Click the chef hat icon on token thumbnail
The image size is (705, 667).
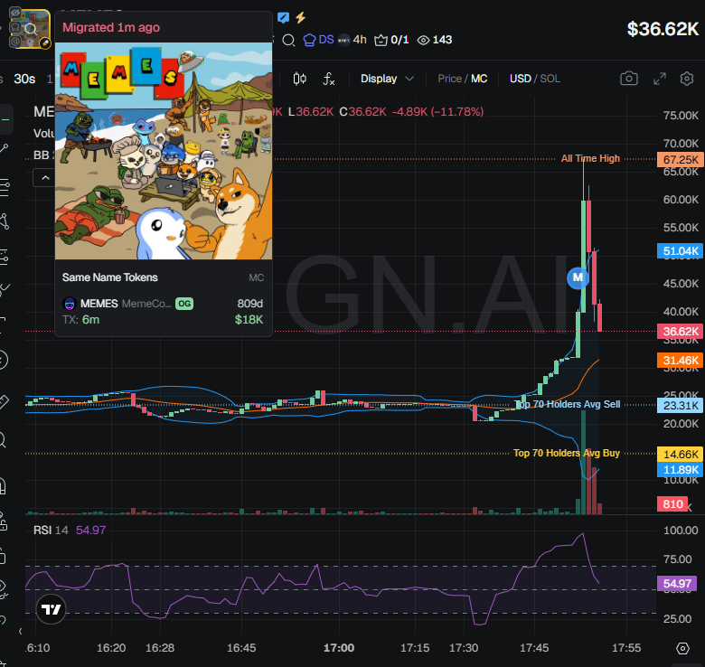tap(14, 27)
